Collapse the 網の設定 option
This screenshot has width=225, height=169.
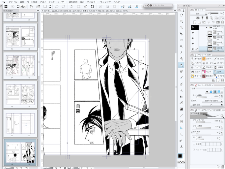point(192,105)
